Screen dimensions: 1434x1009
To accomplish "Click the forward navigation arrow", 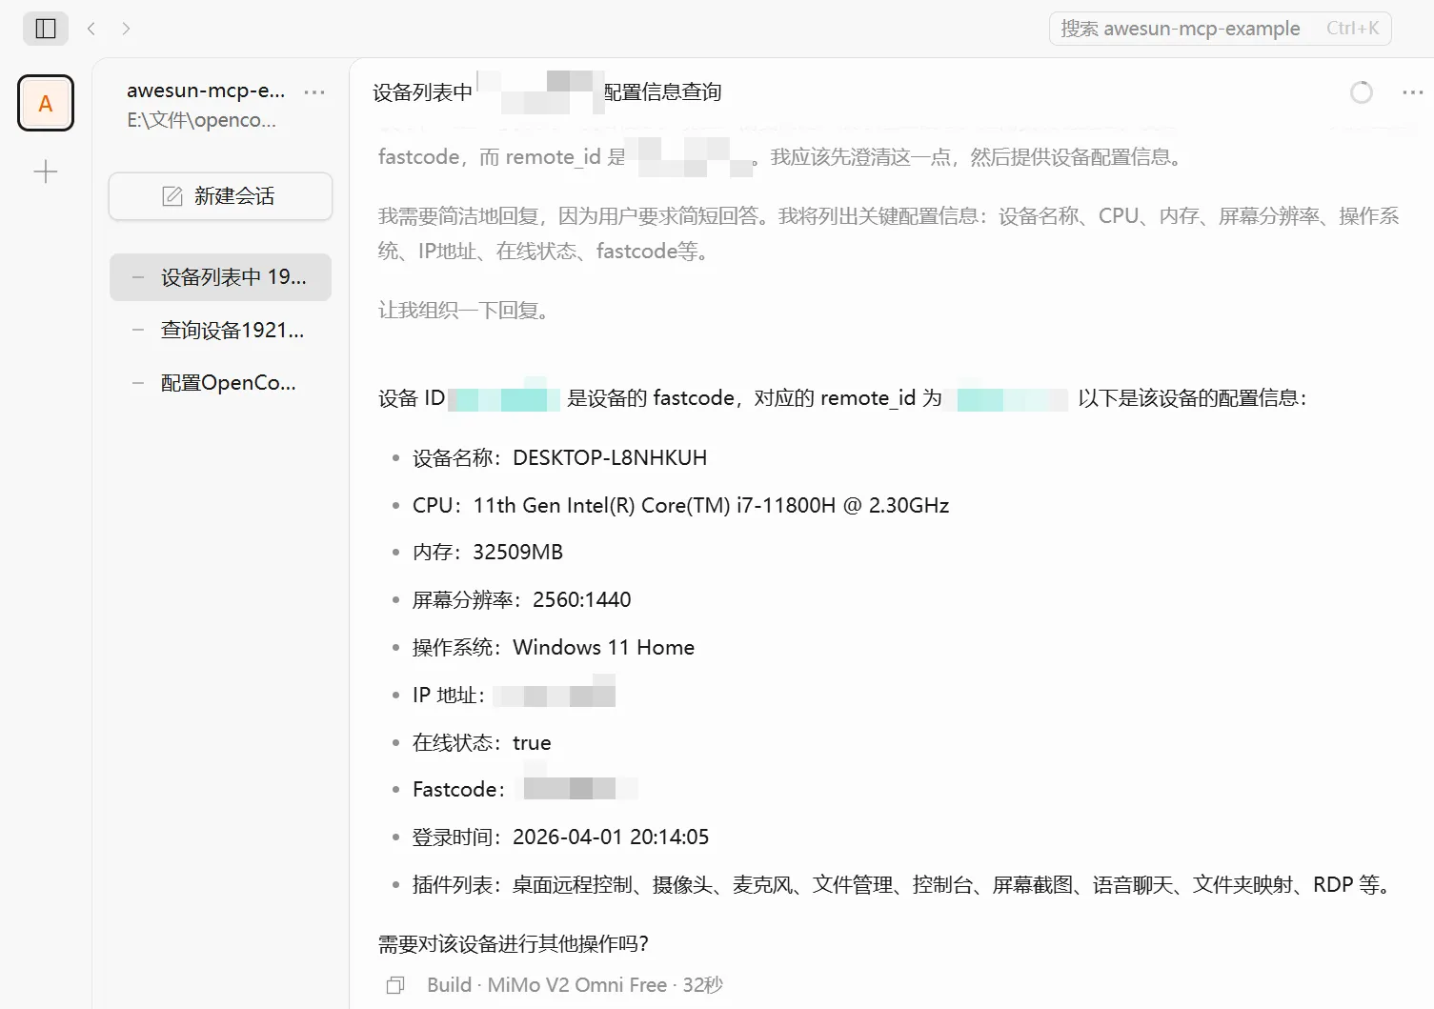I will point(126,28).
